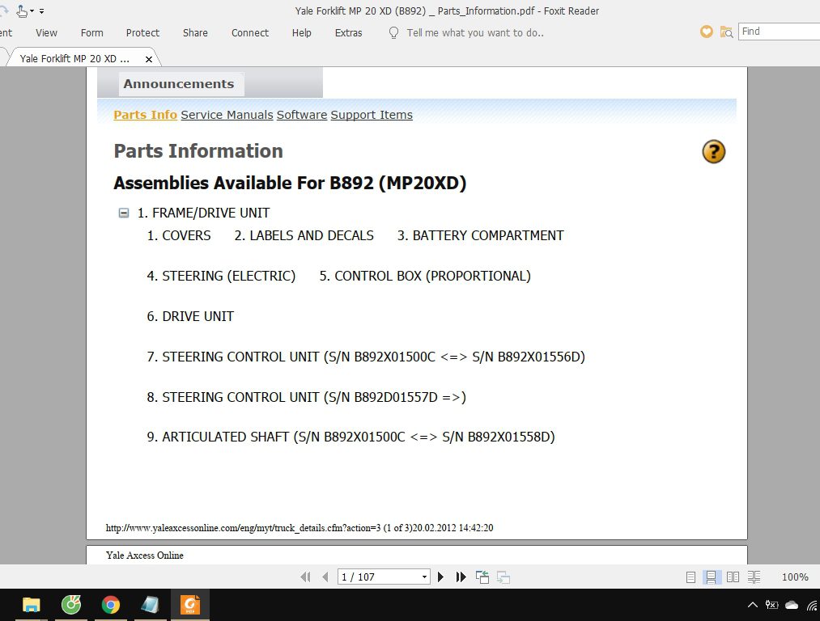This screenshot has width=820, height=621.
Task: Show hidden system tray icons
Action: pos(752,605)
